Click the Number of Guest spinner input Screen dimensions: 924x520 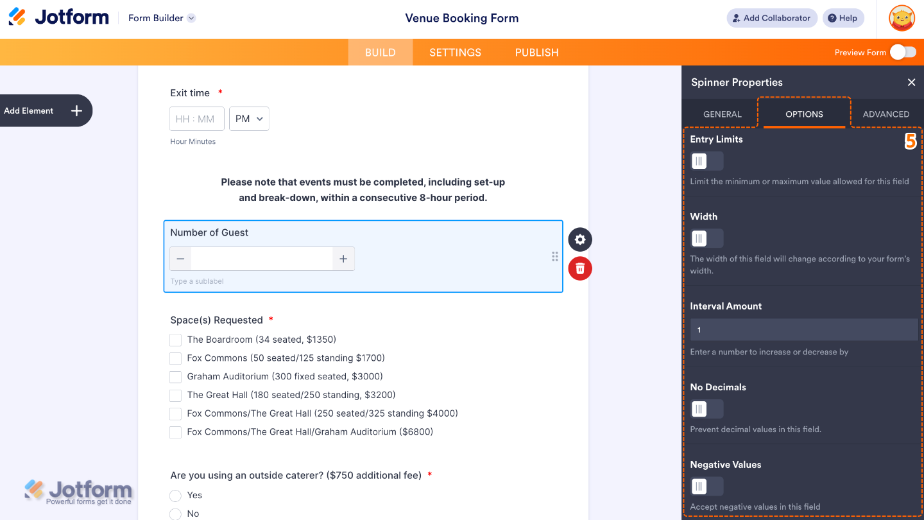[262, 259]
